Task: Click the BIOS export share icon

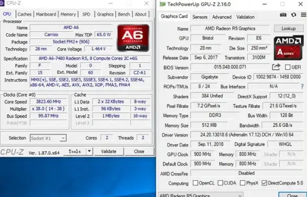Action: coord(276,67)
